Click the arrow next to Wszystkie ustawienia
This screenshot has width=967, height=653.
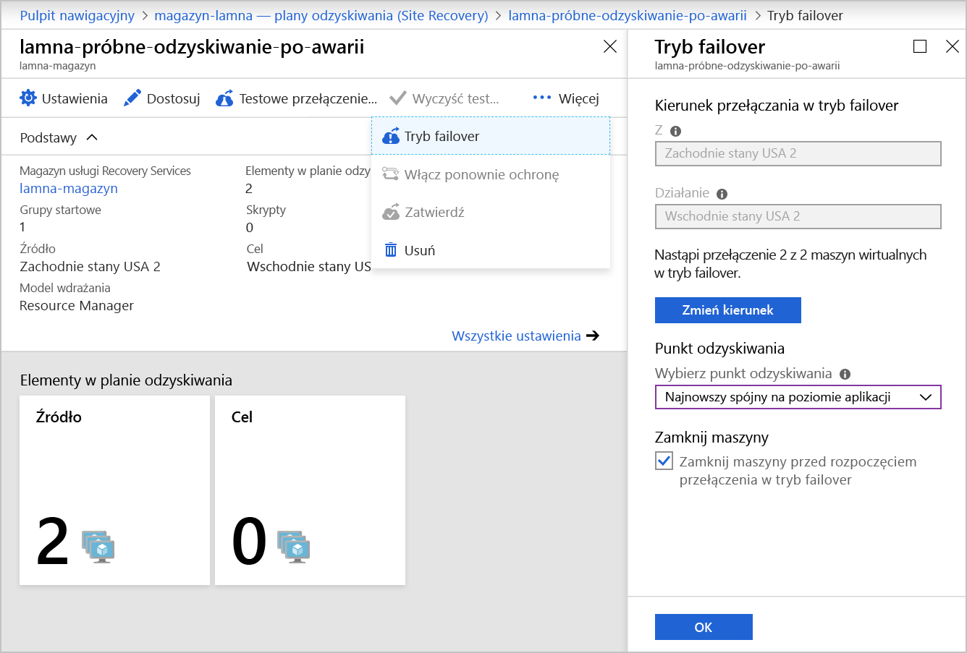click(593, 336)
